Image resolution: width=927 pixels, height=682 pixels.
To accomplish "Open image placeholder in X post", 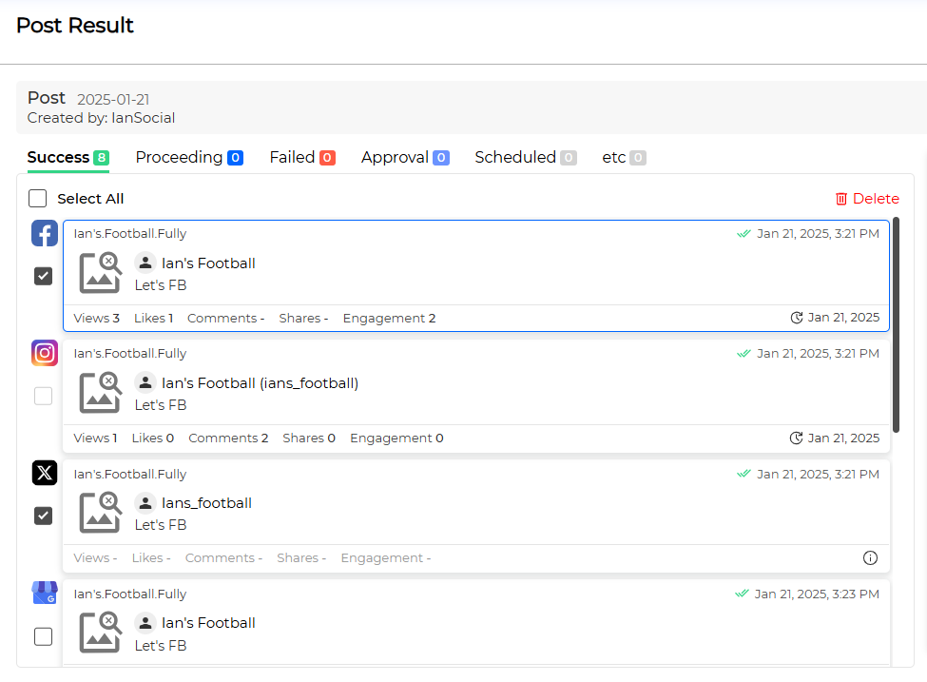I will click(100, 513).
